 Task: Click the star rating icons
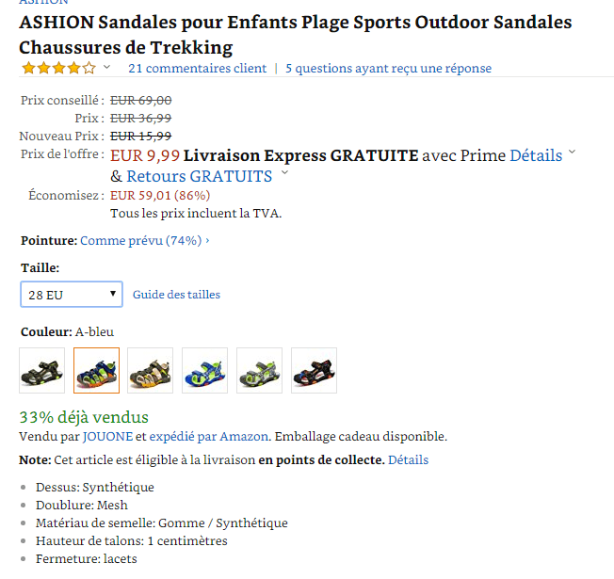[x=58, y=68]
